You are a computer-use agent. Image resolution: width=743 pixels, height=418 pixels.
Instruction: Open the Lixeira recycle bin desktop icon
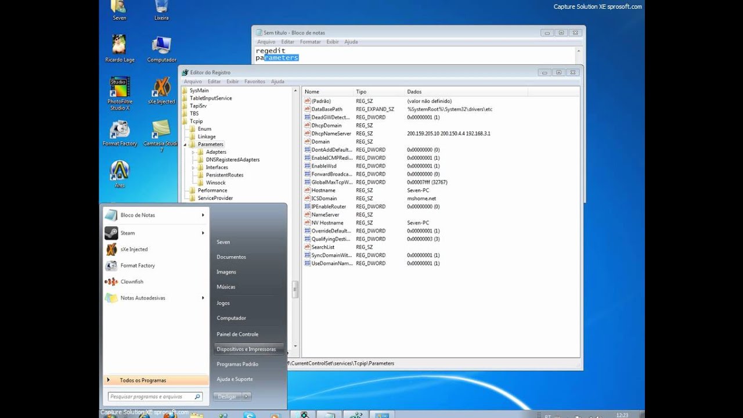coord(161,10)
